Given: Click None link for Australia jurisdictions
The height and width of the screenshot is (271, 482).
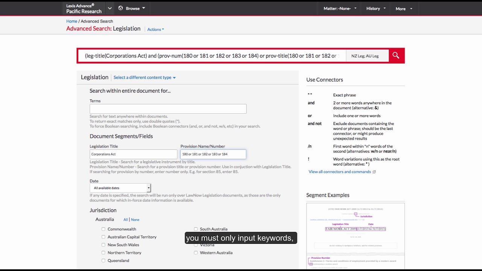Looking at the screenshot, I should coord(135,219).
